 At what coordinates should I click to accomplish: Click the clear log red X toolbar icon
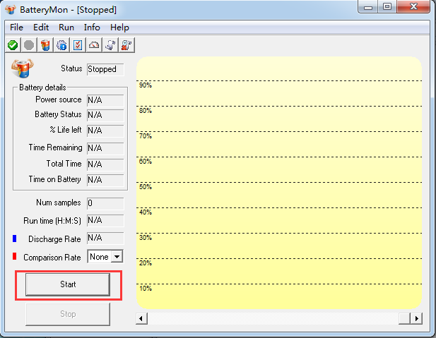pos(126,45)
